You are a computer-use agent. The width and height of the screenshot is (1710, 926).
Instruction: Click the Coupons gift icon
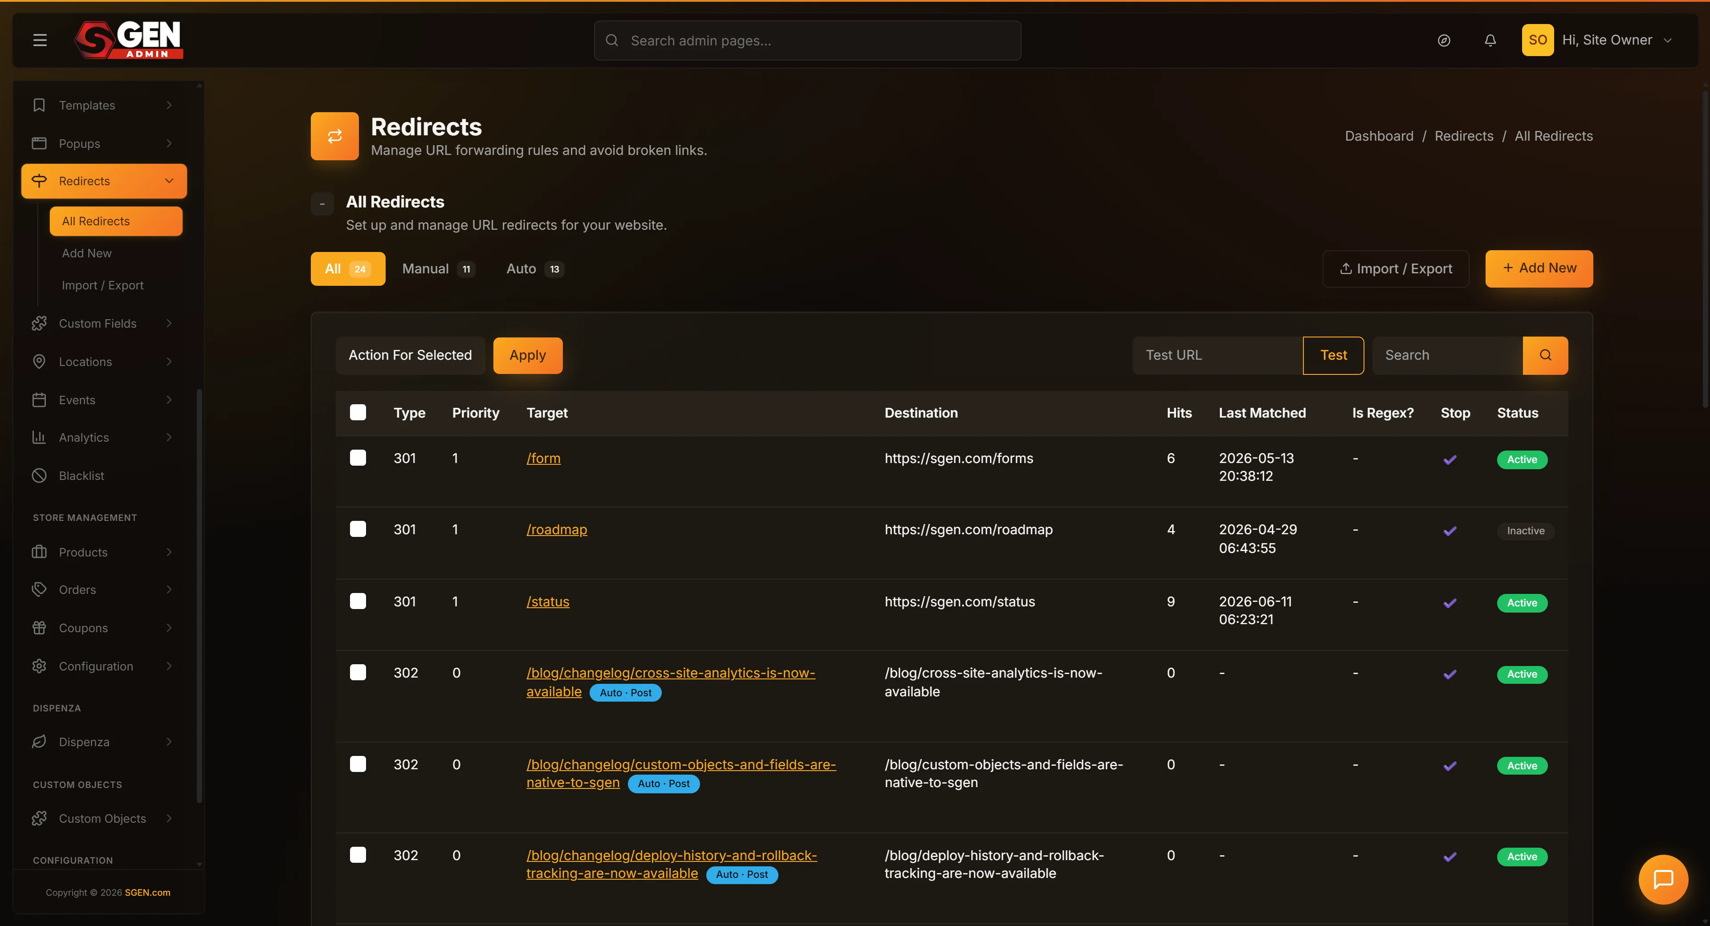[x=39, y=627]
